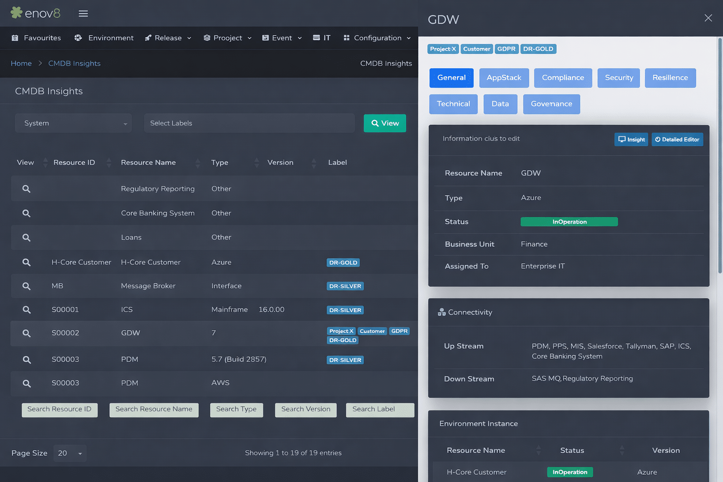Expand the Release menu
This screenshot has width=723, height=482.
tap(168, 38)
